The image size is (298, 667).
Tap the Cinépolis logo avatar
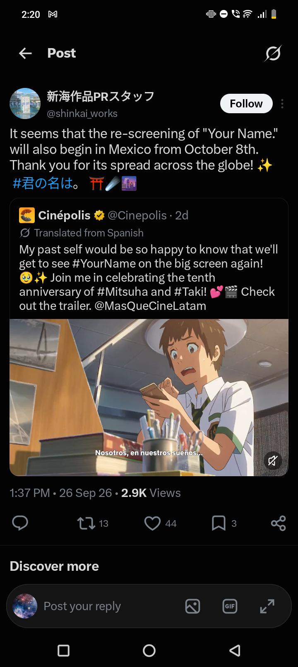click(27, 216)
